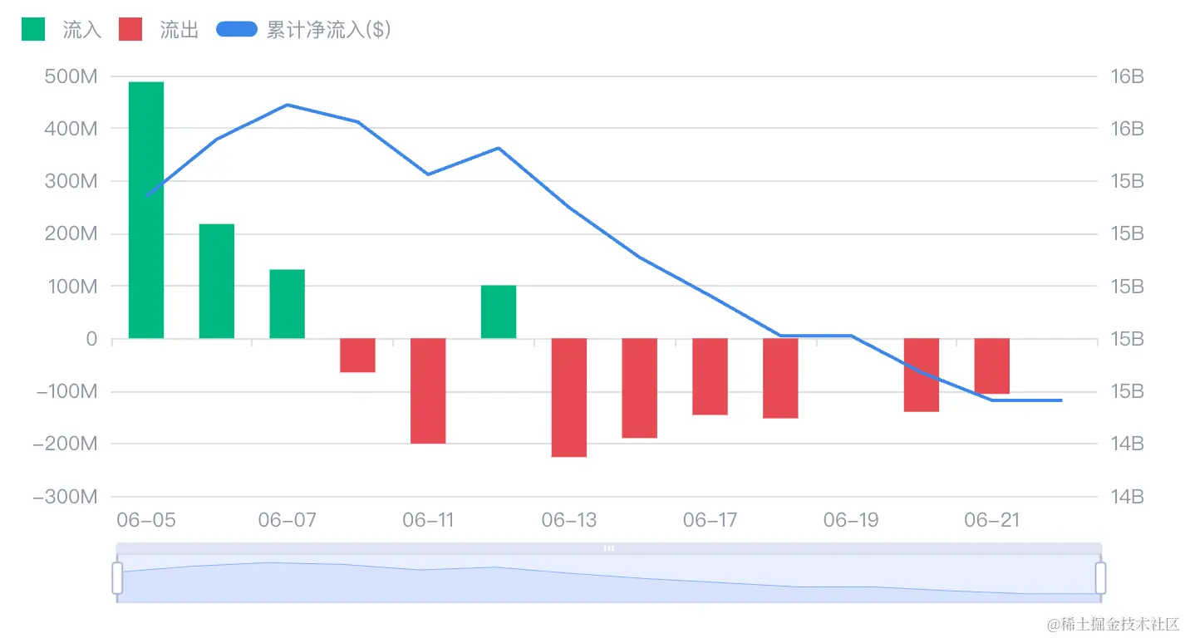Image resolution: width=1185 pixels, height=638 pixels.
Task: Click the blue line peak above 06-07
Action: (288, 105)
